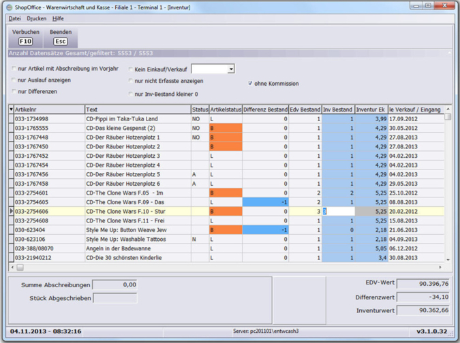Open the Drucken menu
Image resolution: width=460 pixels, height=343 pixels.
pos(37,18)
